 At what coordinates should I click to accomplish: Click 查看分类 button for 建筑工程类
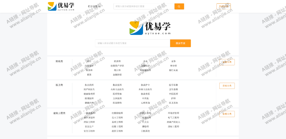[227, 114]
